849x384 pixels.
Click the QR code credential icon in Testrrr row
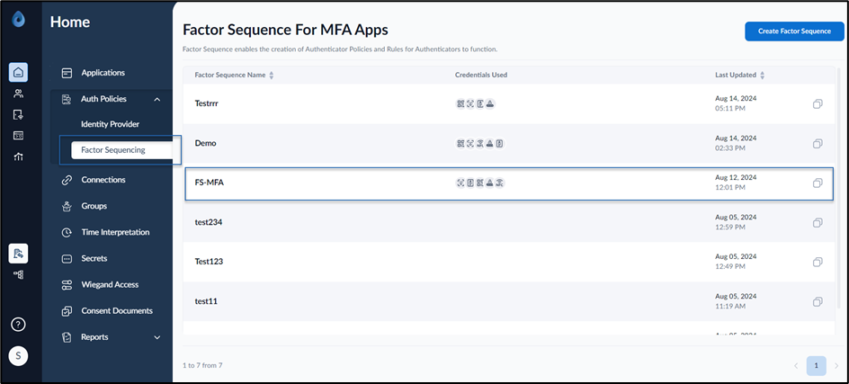click(460, 103)
